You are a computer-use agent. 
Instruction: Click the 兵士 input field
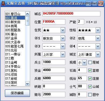point(54,62)
